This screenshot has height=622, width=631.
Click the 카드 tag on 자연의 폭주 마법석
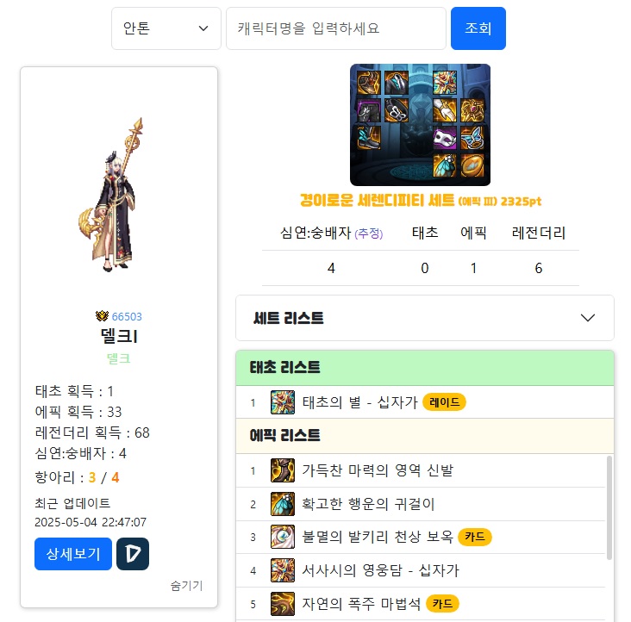click(x=442, y=604)
